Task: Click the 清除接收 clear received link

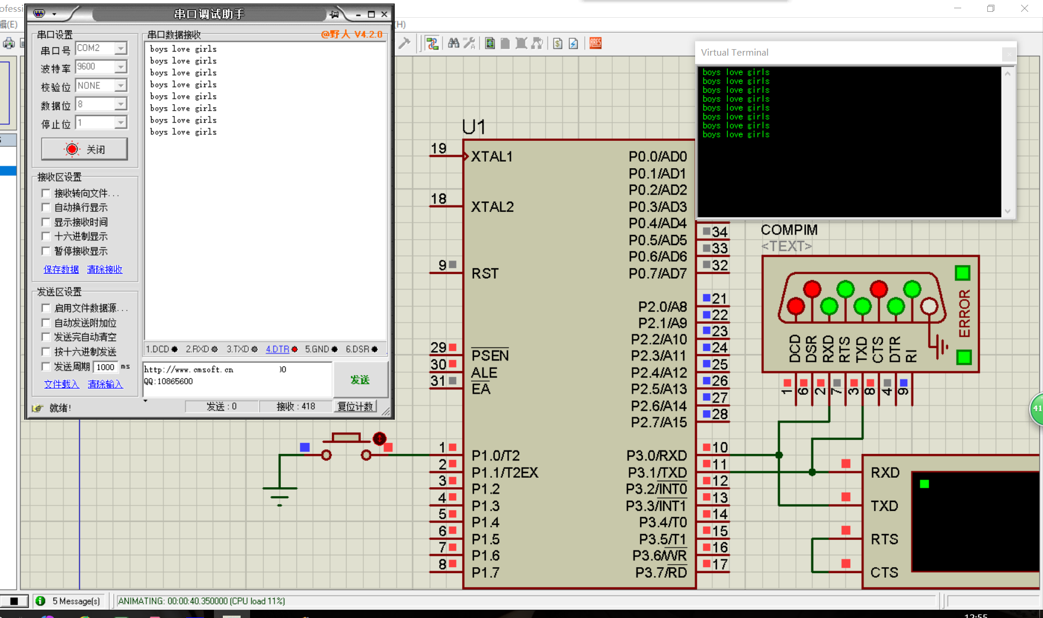Action: click(x=105, y=269)
